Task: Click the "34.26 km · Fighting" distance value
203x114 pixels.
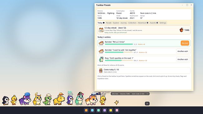Action: pyautogui.click(x=106, y=13)
